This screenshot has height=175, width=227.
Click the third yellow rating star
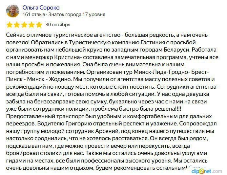point(24,25)
